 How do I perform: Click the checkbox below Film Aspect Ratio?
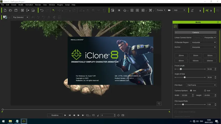coord(176,112)
